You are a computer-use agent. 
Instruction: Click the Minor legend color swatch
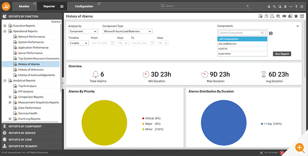click(143, 129)
